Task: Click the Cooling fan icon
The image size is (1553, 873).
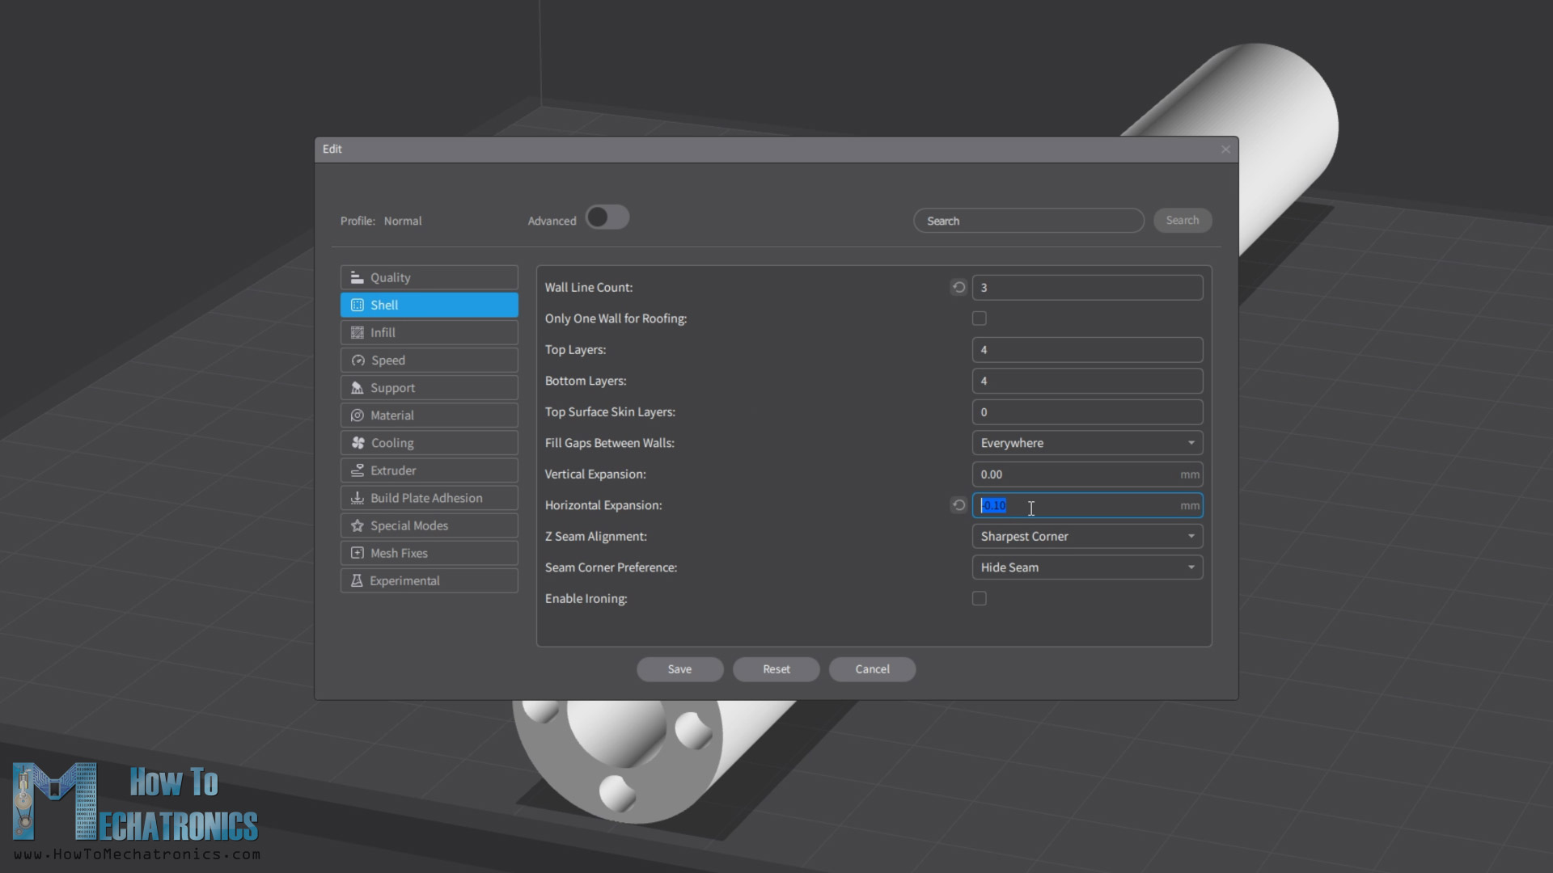Action: (x=358, y=443)
